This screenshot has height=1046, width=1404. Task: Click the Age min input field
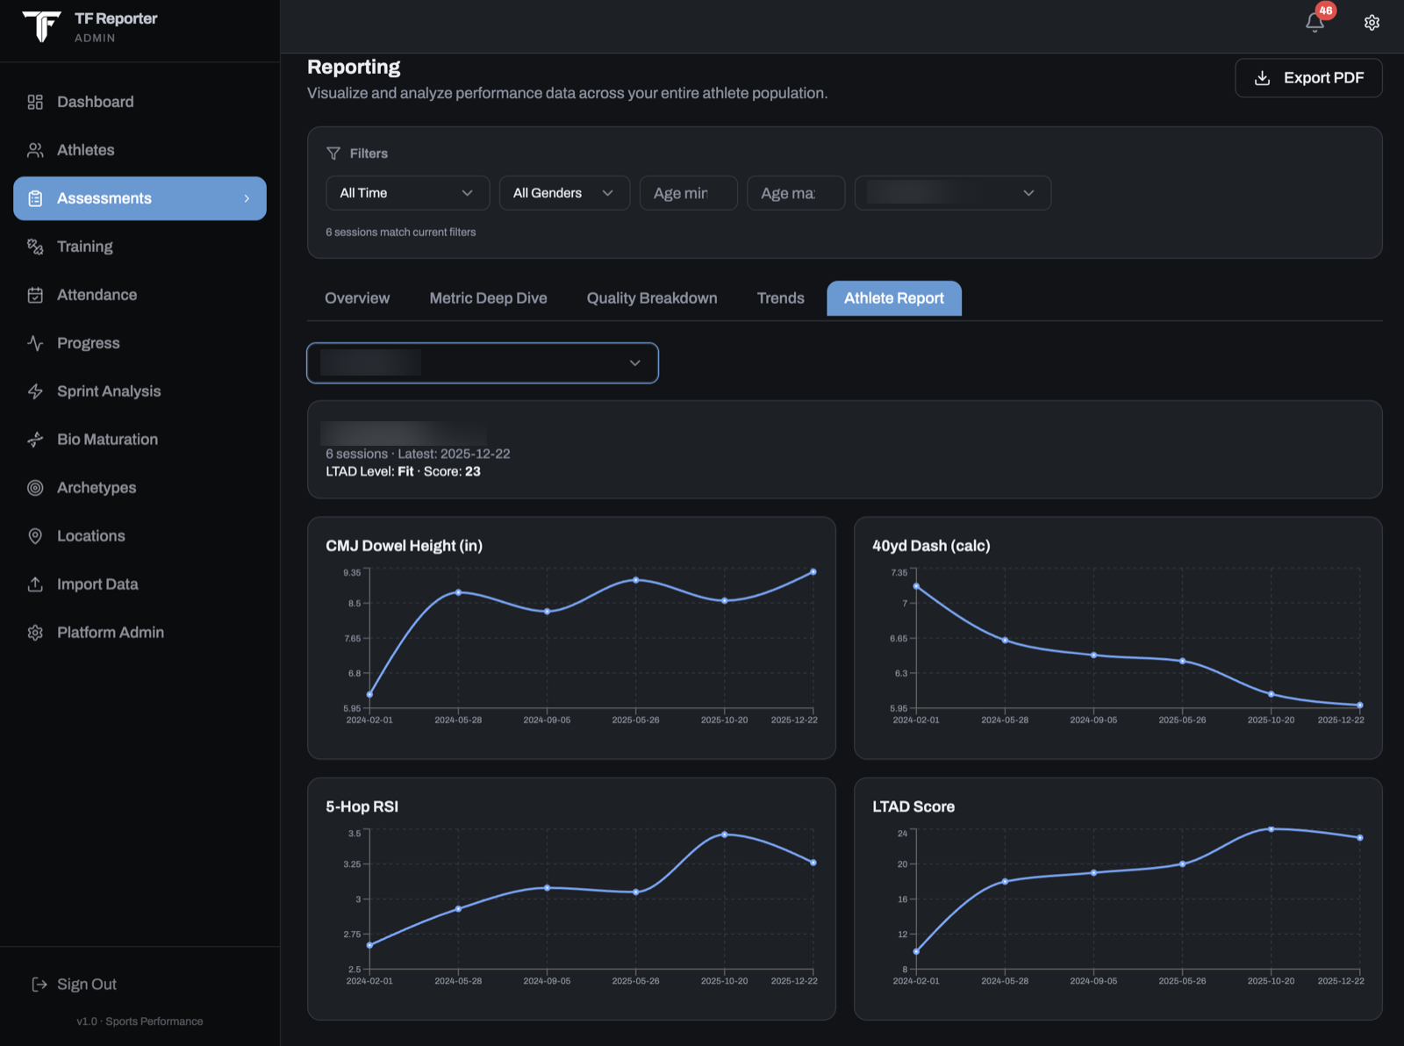[x=689, y=193]
